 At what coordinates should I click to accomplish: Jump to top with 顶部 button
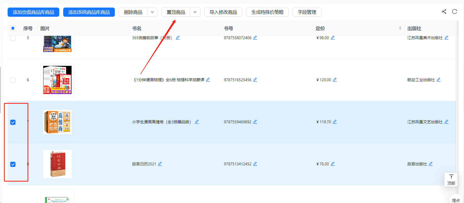click(x=451, y=179)
